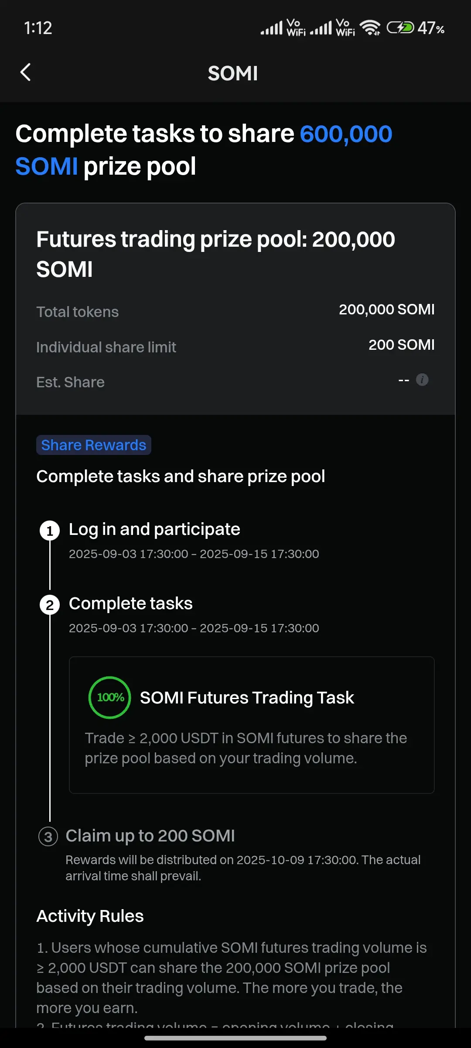
Task: Tap the Wi-Fi status icon
Action: tap(370, 28)
